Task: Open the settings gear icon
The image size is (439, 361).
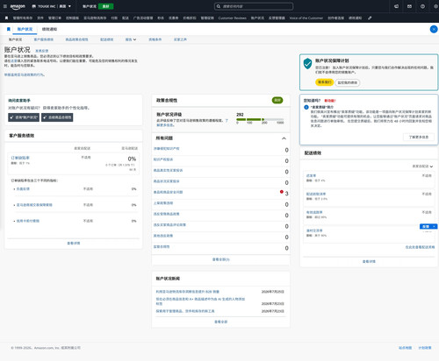Action: tap(435, 6)
